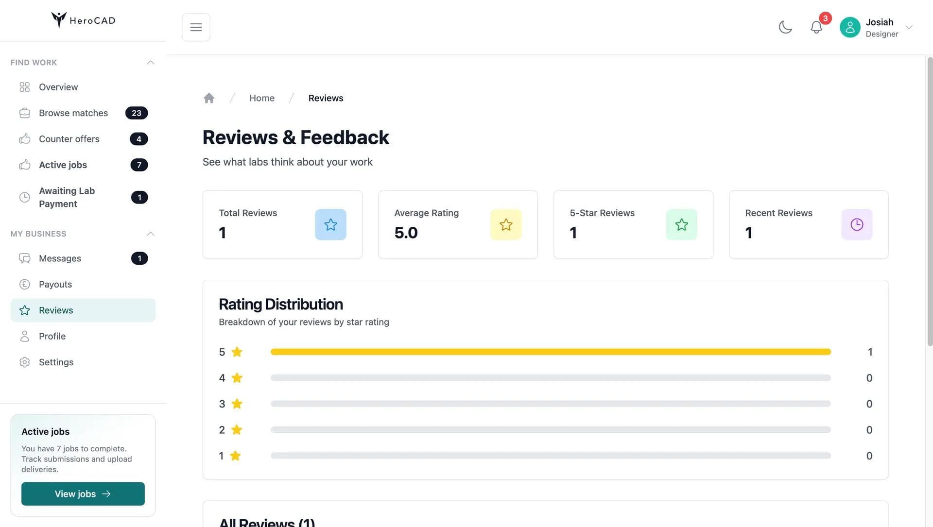Click the Home breadcrumb link
Viewport: 933px width, 527px height.
pos(261,98)
